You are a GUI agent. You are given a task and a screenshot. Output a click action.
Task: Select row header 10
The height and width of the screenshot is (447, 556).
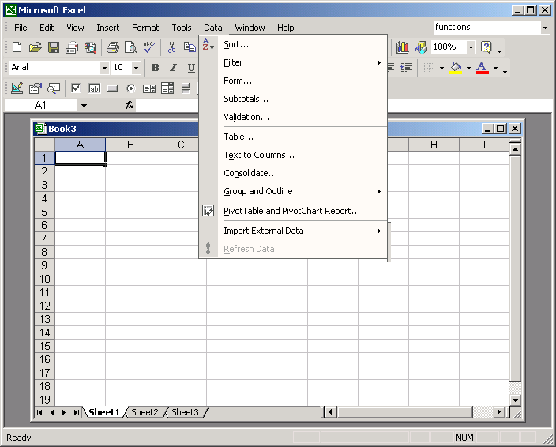(45, 279)
